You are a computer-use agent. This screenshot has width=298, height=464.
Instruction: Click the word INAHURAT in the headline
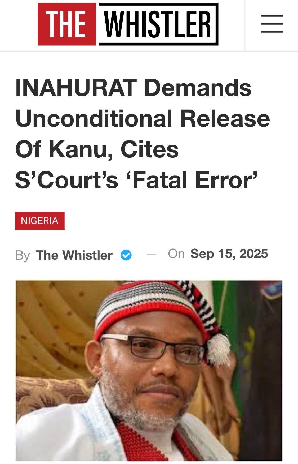point(75,88)
